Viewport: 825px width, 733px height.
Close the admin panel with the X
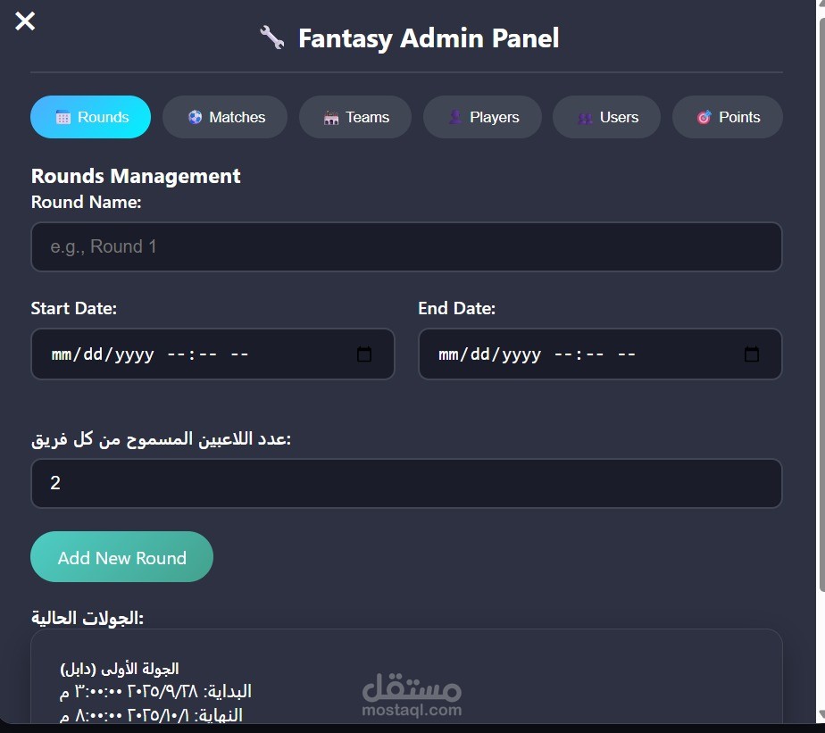click(x=25, y=21)
